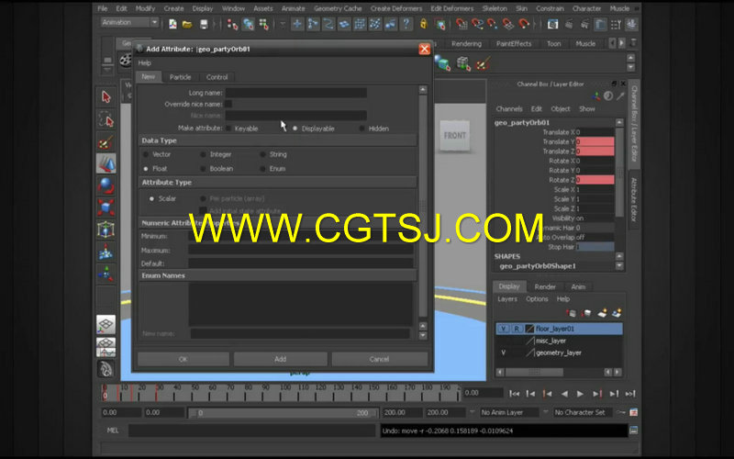Activate the Scale tool cube icon
Screen dimensions: 734x459
tap(106, 207)
